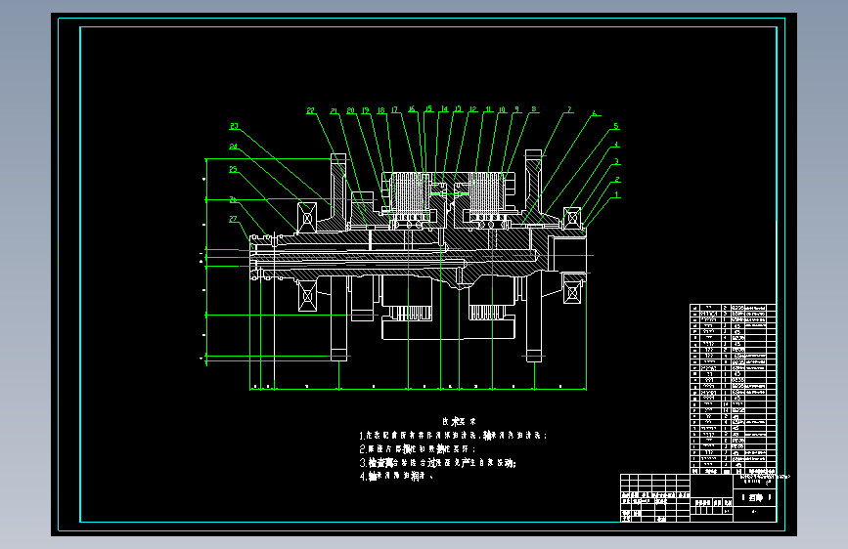Pick callout number 18
848x549 pixels.
pyautogui.click(x=381, y=110)
